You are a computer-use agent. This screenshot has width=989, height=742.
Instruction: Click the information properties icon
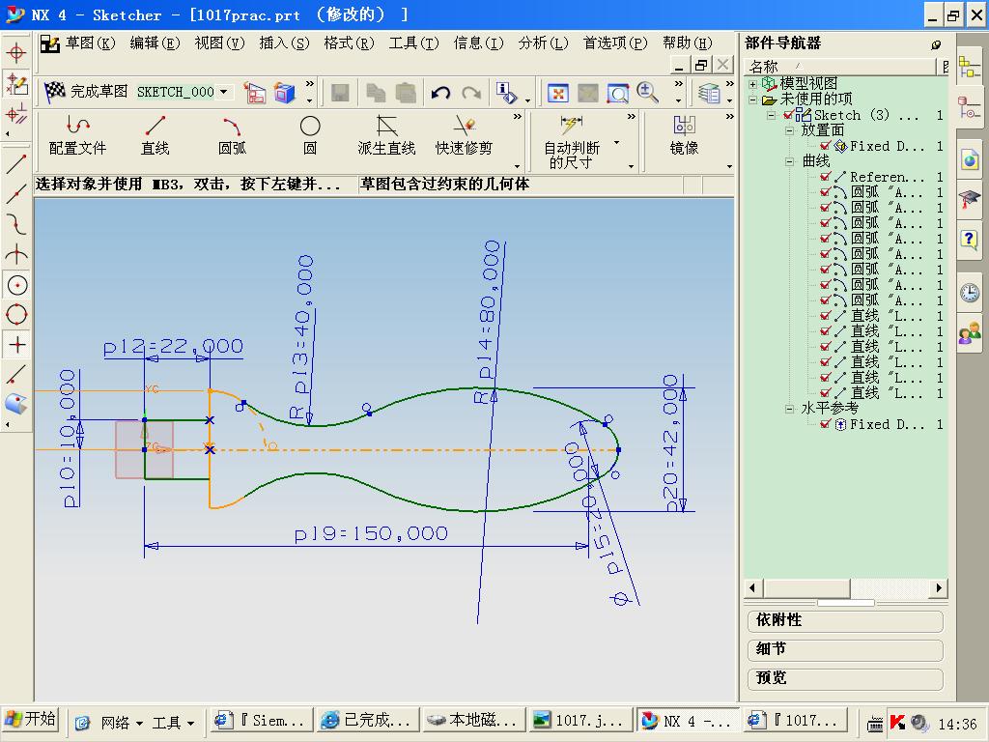click(x=506, y=94)
